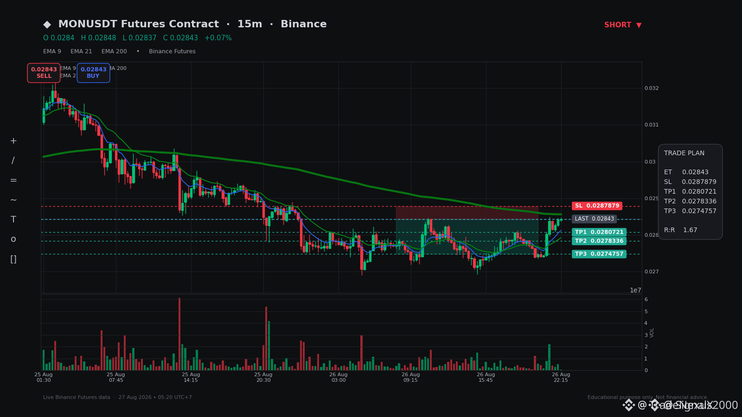Click the red stop-loss zone on the chart
Viewport: 742px width, 417px height.
point(467,213)
